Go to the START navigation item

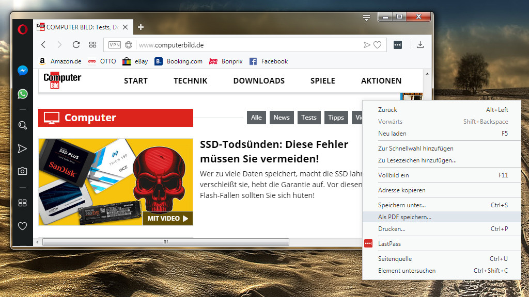[136, 81]
